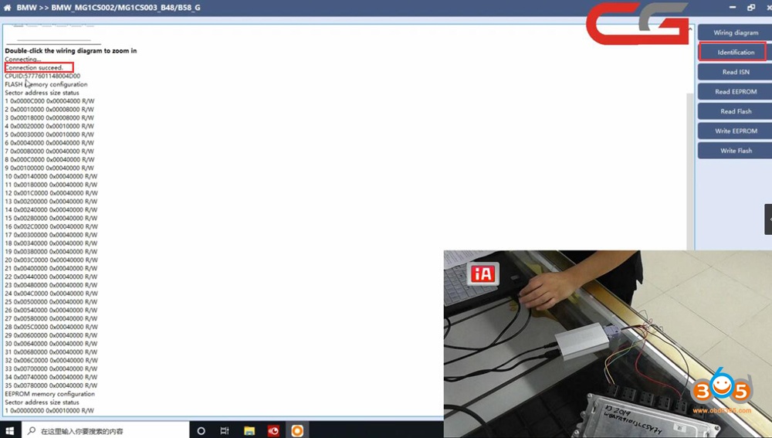Restore the CG application window
Image resolution: width=772 pixels, height=438 pixels.
751,8
